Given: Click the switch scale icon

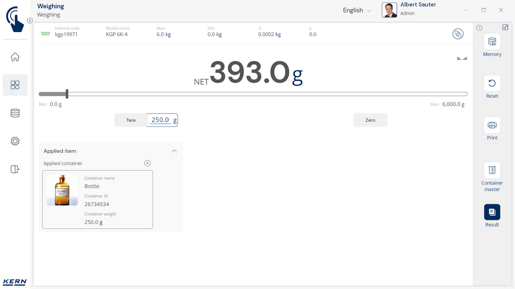Looking at the screenshot, I should pyautogui.click(x=458, y=34).
